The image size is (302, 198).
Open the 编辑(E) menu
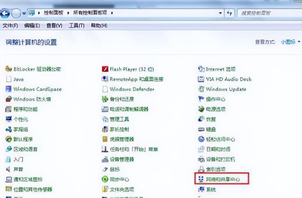(32, 26)
